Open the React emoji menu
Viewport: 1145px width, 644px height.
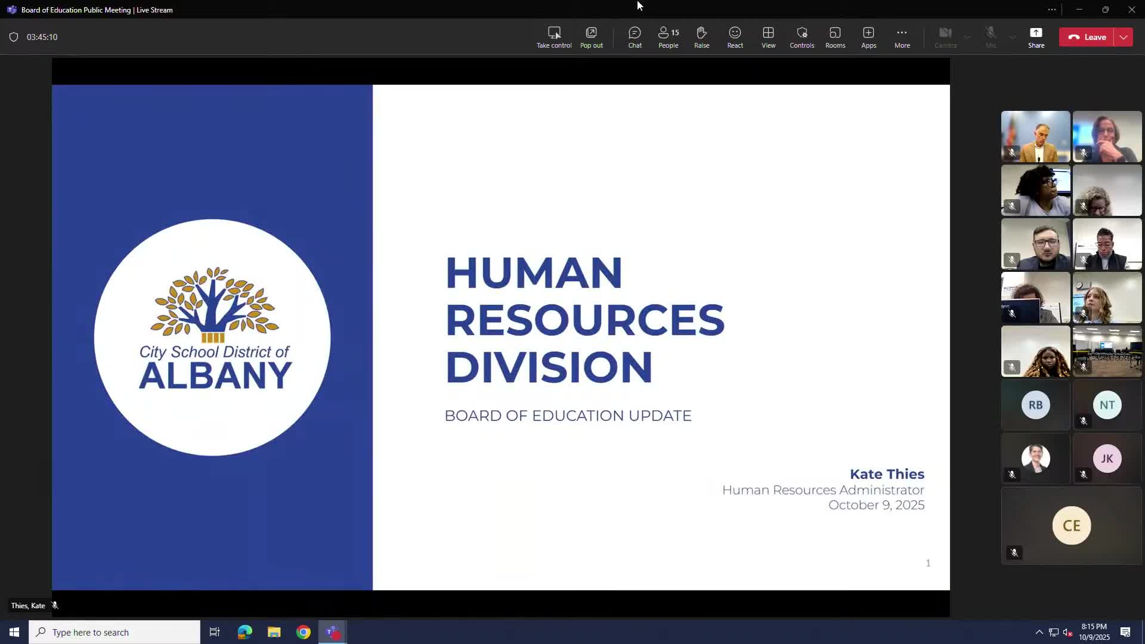point(735,37)
